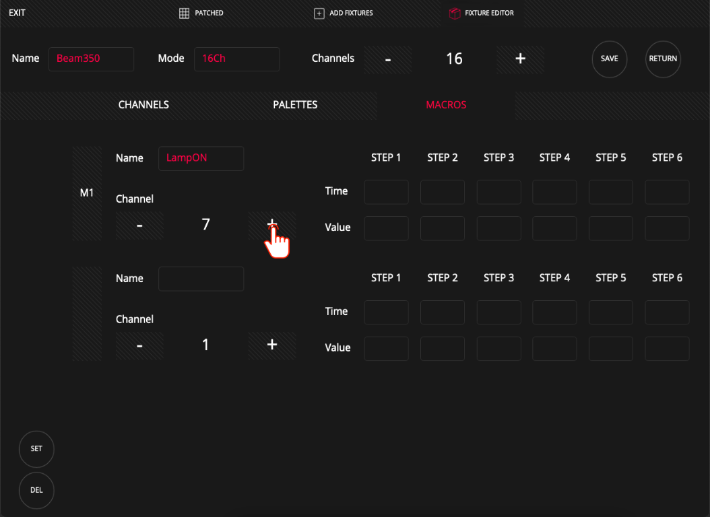The height and width of the screenshot is (517, 710).
Task: Click the LampON channel value 7
Action: click(x=205, y=225)
